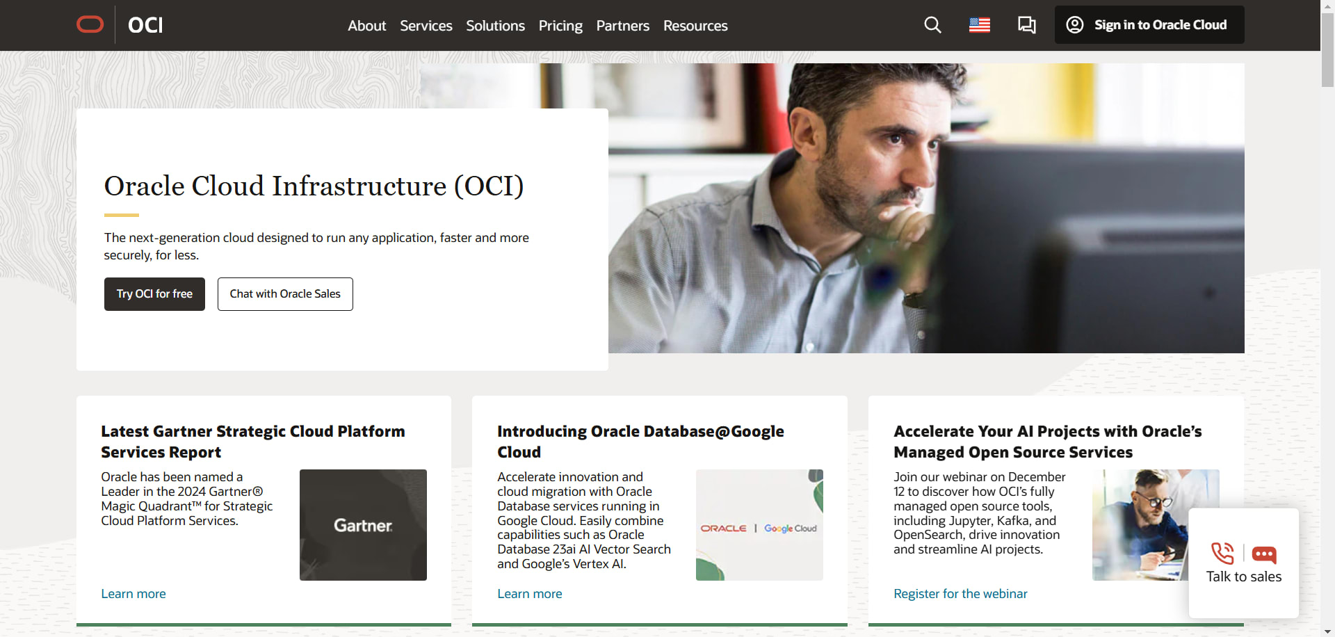This screenshot has height=637, width=1335.
Task: Click Register for the webinar link
Action: tap(960, 594)
